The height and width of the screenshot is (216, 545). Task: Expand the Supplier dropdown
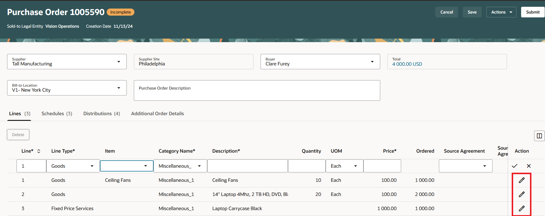(119, 62)
